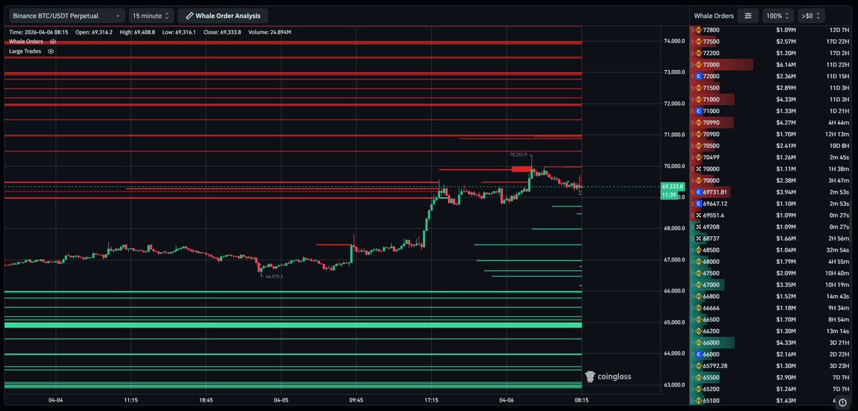Image resolution: width=858 pixels, height=411 pixels.
Task: Click the 71000 price on the $4.33M row
Action: tap(711, 99)
